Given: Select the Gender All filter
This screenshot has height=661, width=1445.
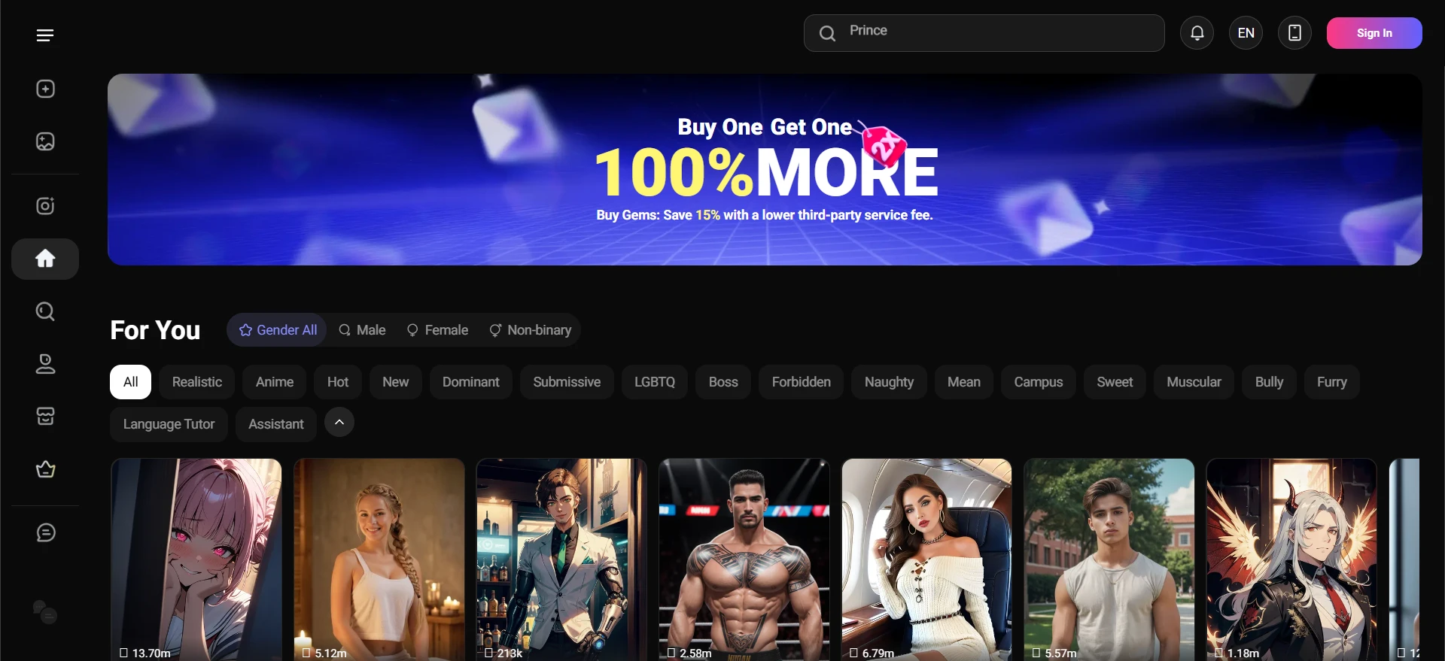Looking at the screenshot, I should click(278, 330).
